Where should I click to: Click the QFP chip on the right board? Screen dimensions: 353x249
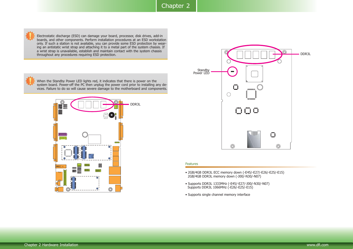pos(251,94)
